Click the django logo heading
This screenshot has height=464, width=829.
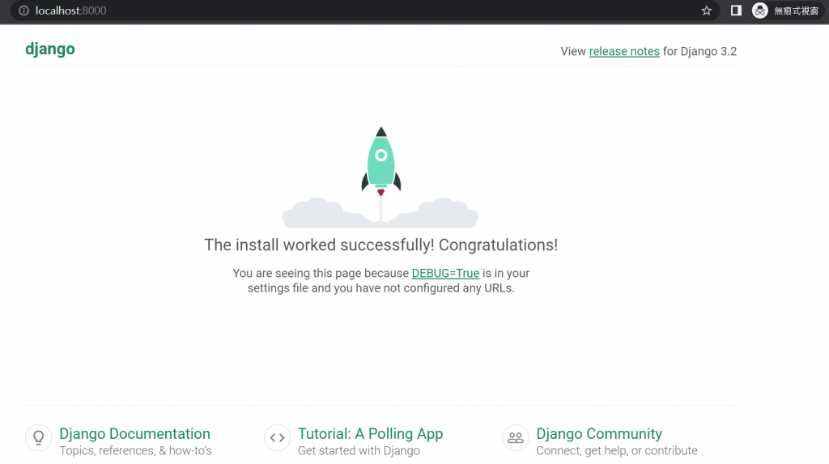(50, 49)
